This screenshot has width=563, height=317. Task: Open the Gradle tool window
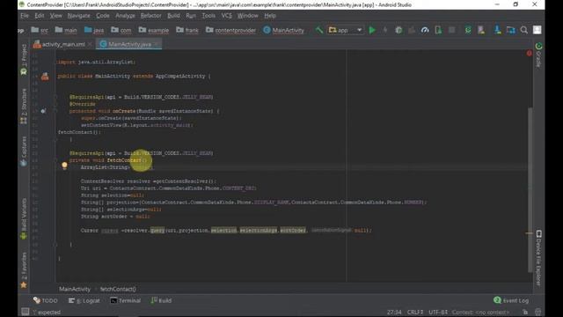point(538,55)
